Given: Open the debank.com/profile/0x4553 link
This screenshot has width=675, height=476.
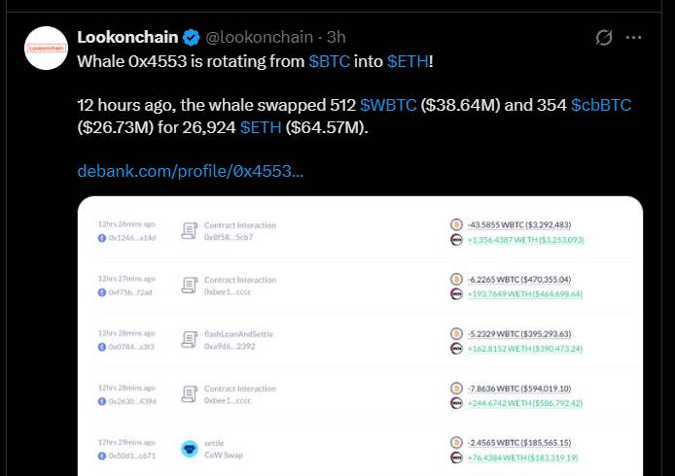Looking at the screenshot, I should click(191, 171).
